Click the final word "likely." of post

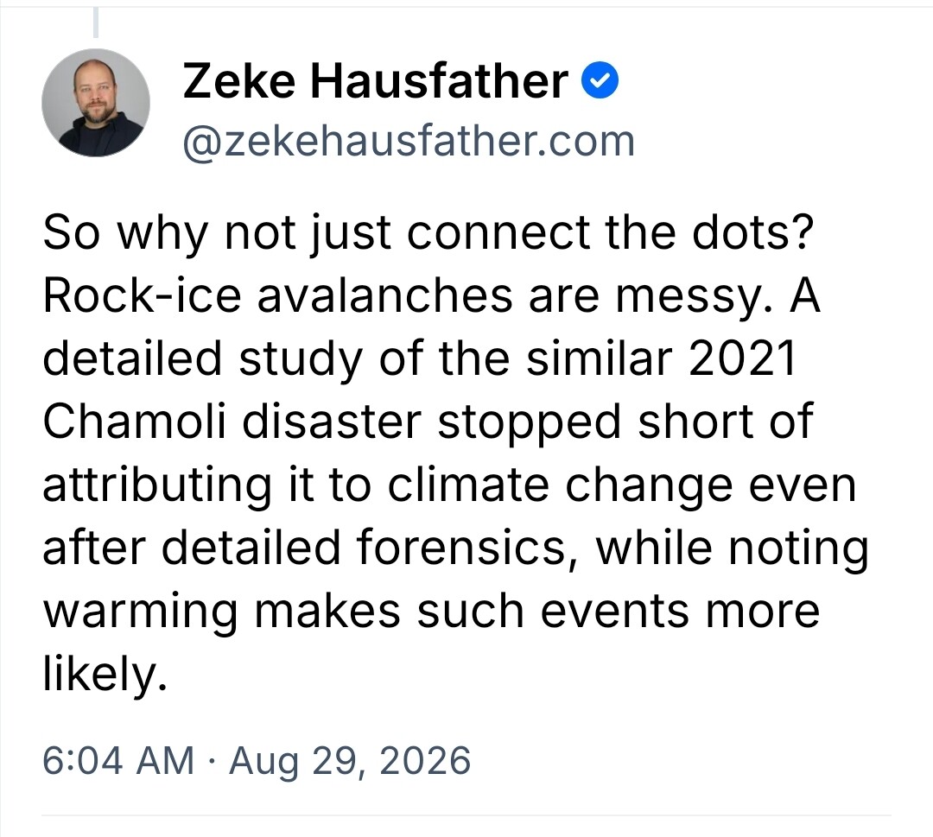point(105,675)
